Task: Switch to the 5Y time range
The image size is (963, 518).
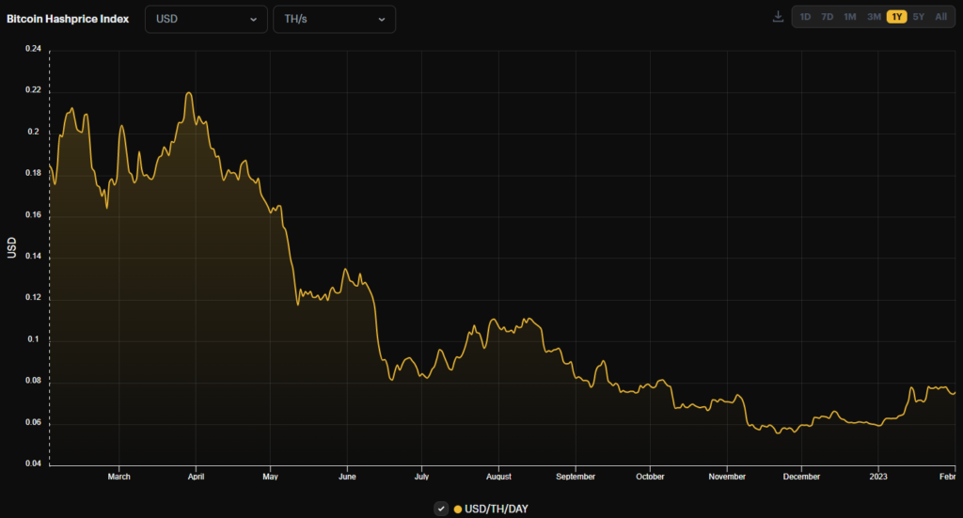Action: click(x=918, y=17)
